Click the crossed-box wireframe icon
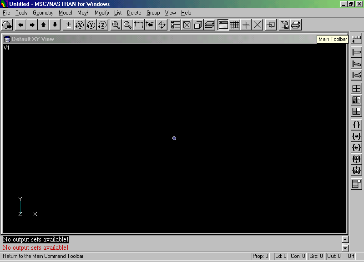This screenshot has width=364, height=262. coord(187,25)
